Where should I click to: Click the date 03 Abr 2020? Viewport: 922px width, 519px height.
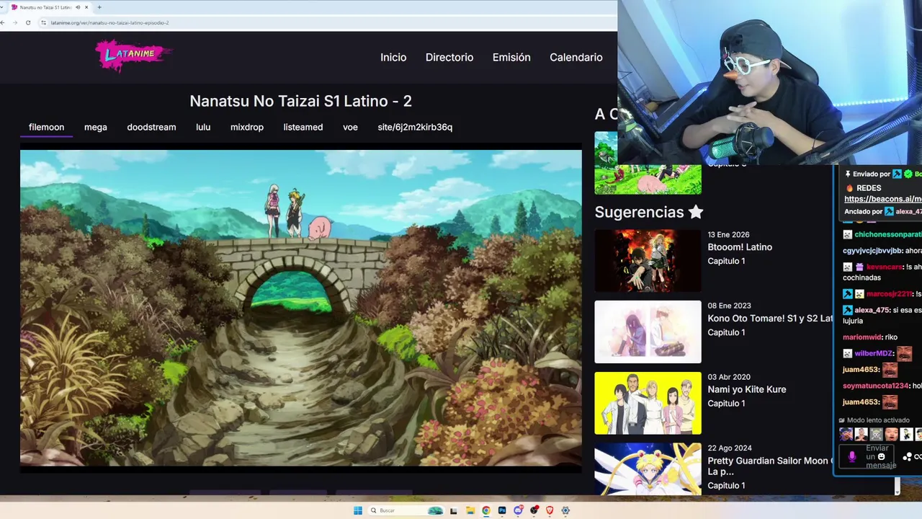[x=729, y=377]
